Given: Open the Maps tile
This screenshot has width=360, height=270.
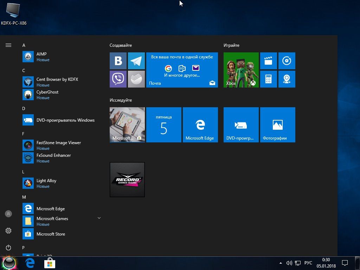Looking at the screenshot, I should tap(287, 79).
